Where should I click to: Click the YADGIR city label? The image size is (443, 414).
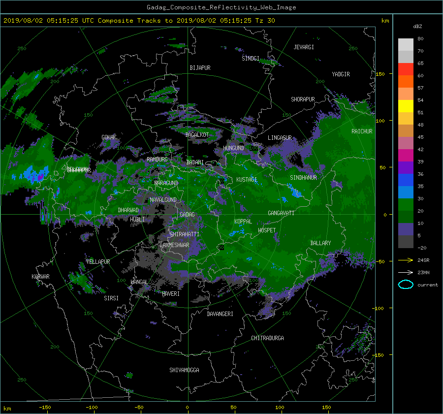tap(341, 74)
